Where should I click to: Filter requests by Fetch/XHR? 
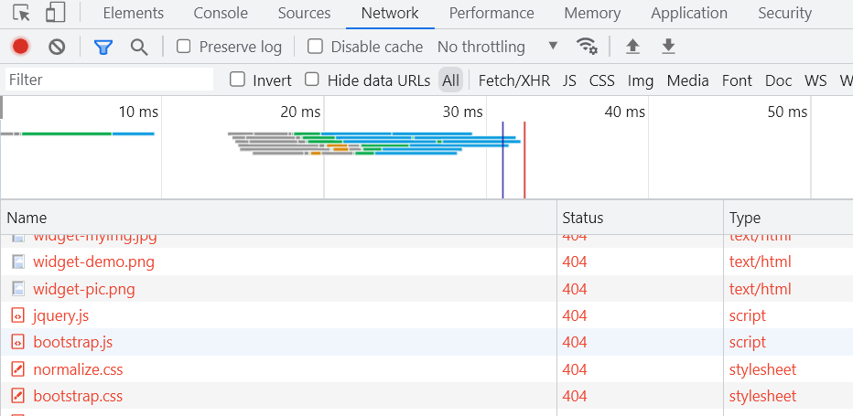(514, 80)
